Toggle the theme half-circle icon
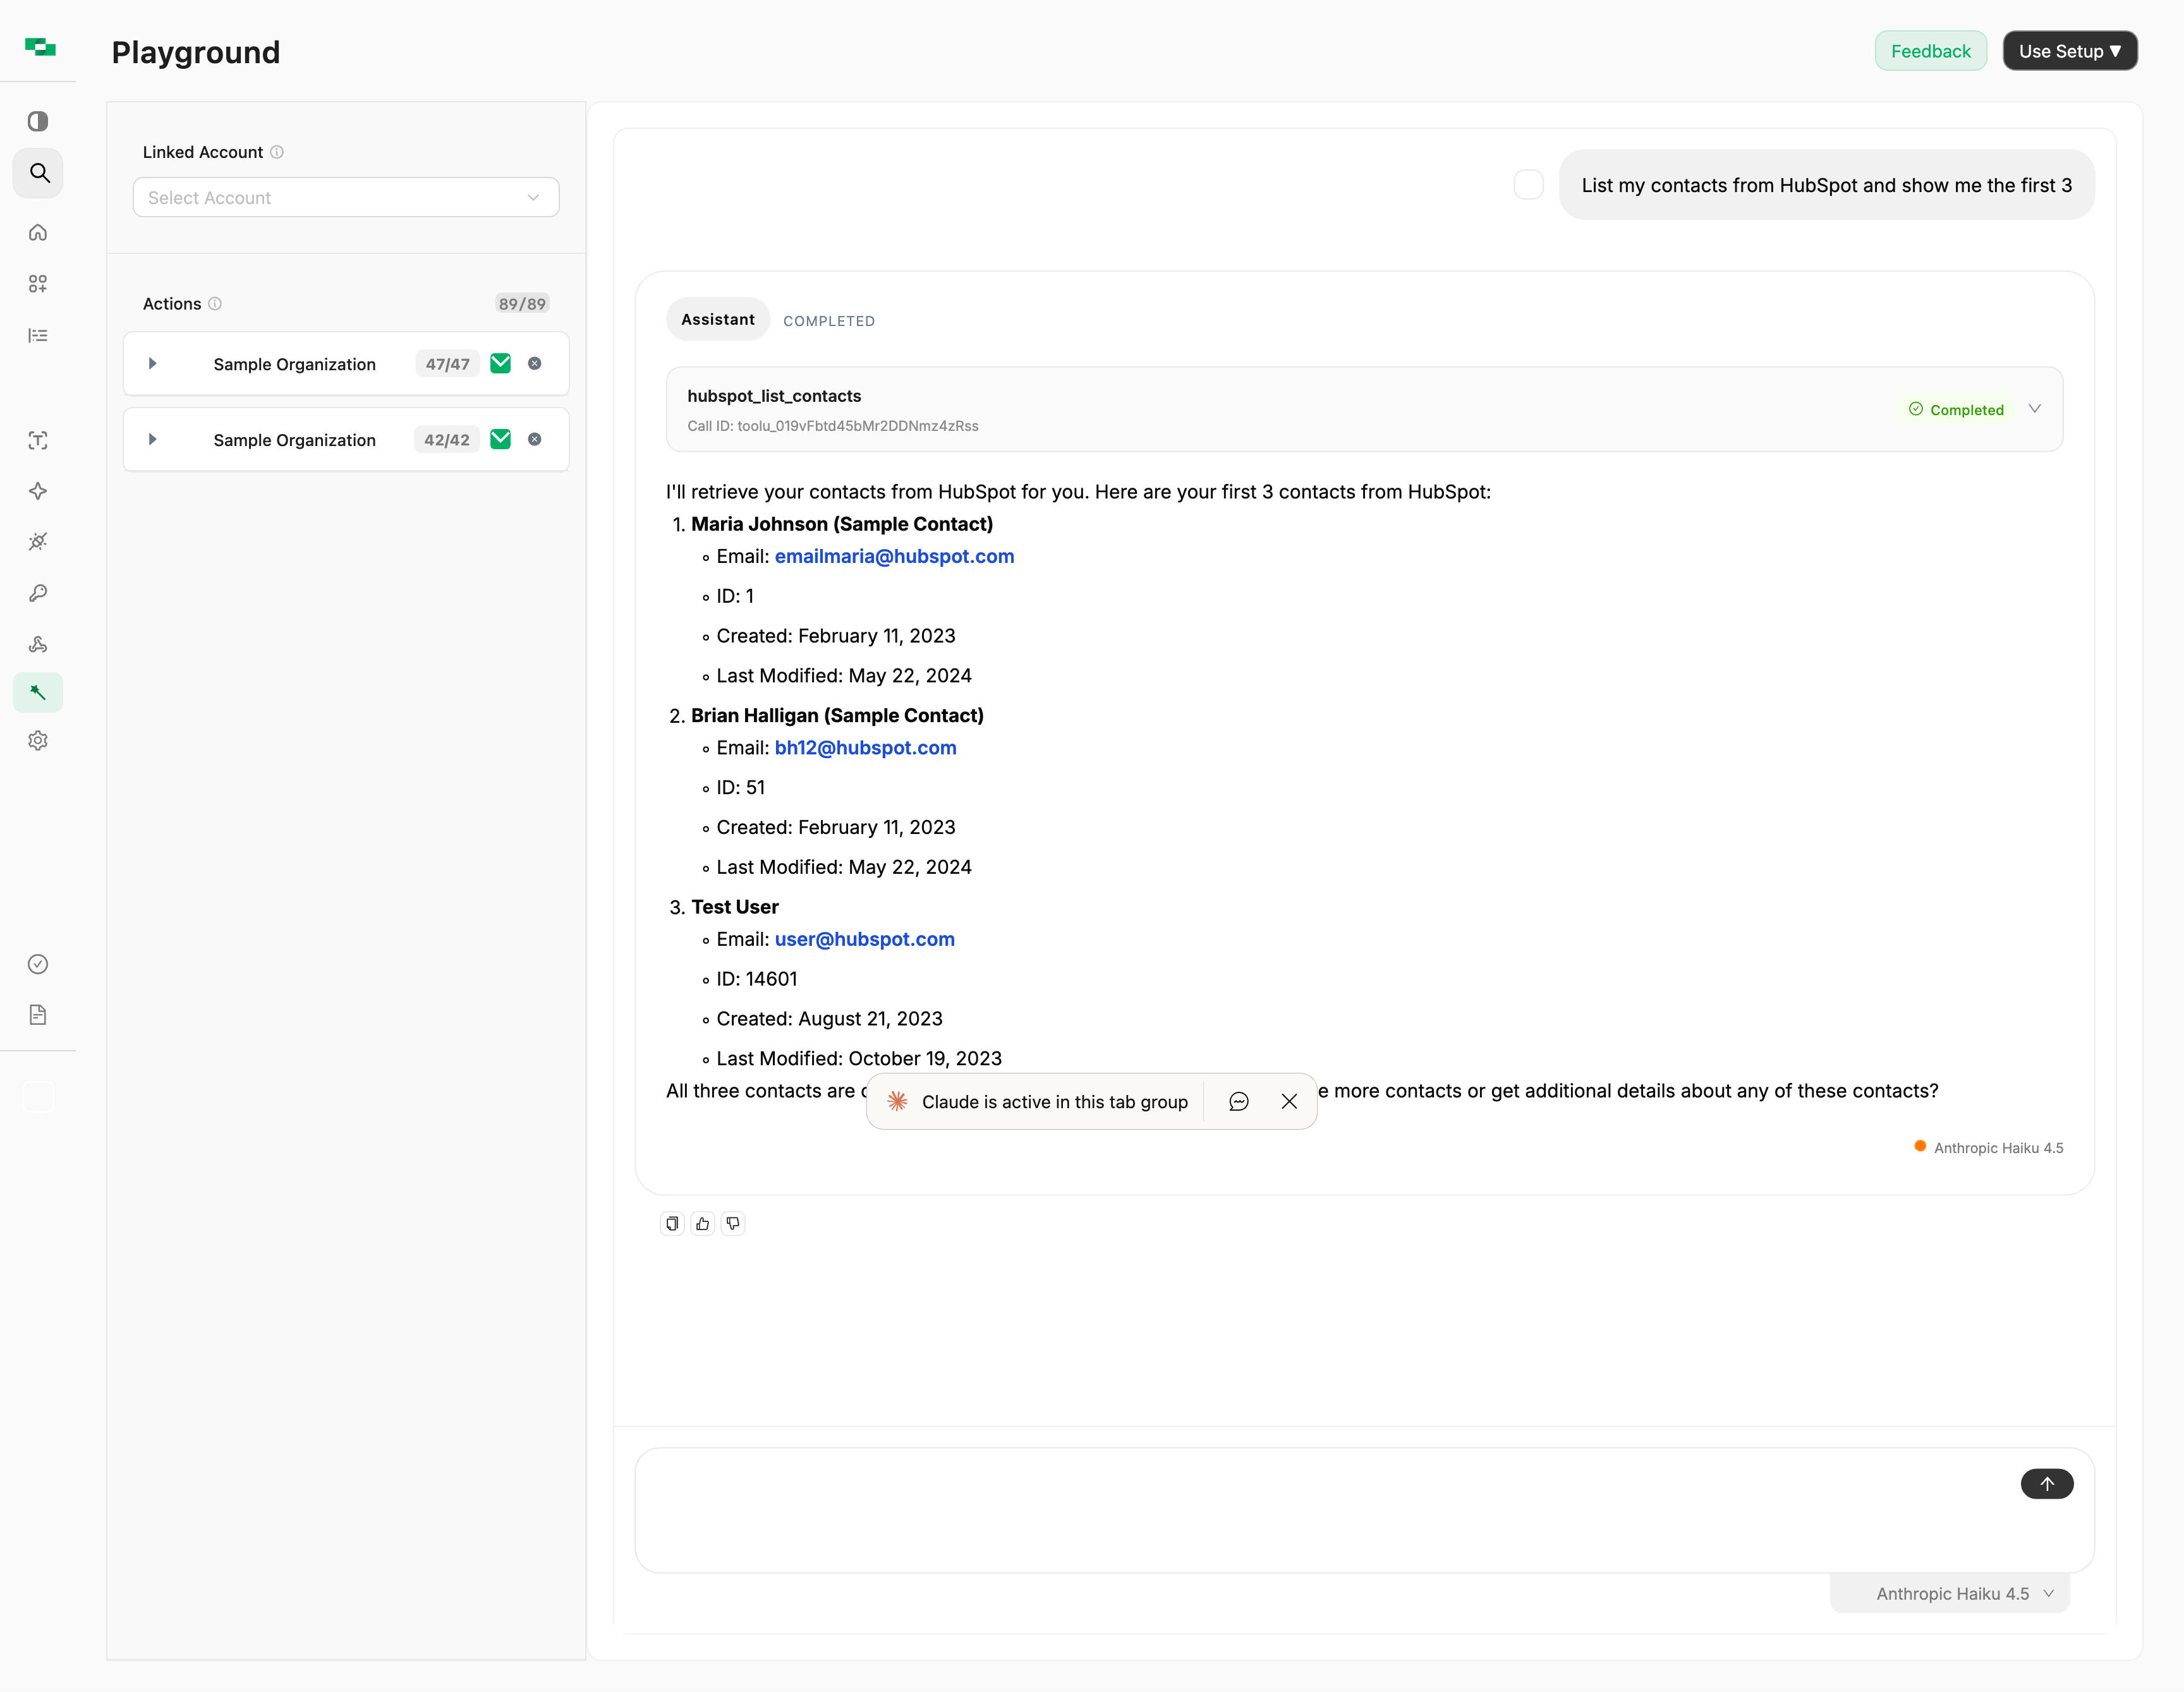Screen dimensions: 2184x1692 [38, 121]
